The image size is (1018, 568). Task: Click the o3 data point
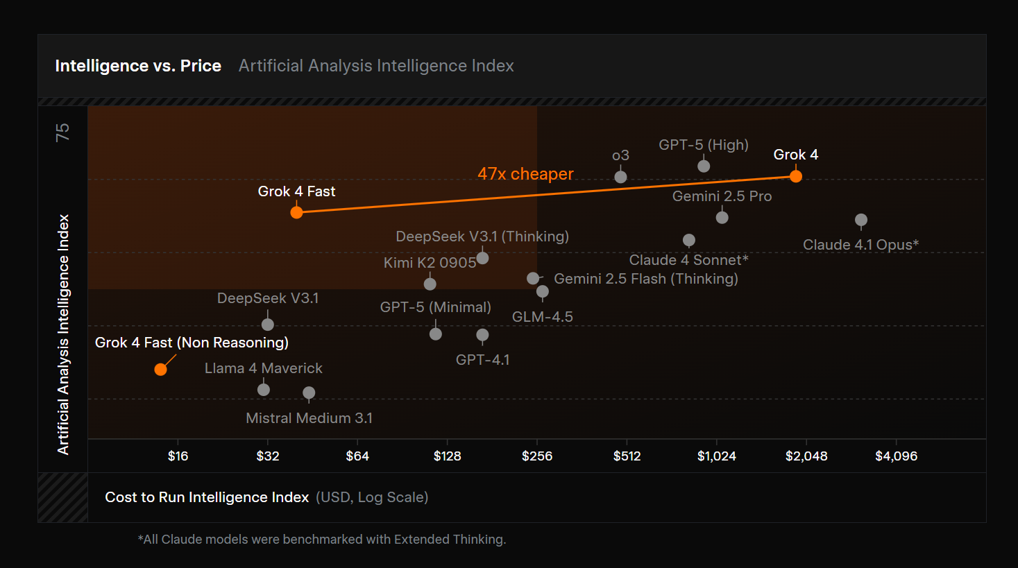pos(620,177)
